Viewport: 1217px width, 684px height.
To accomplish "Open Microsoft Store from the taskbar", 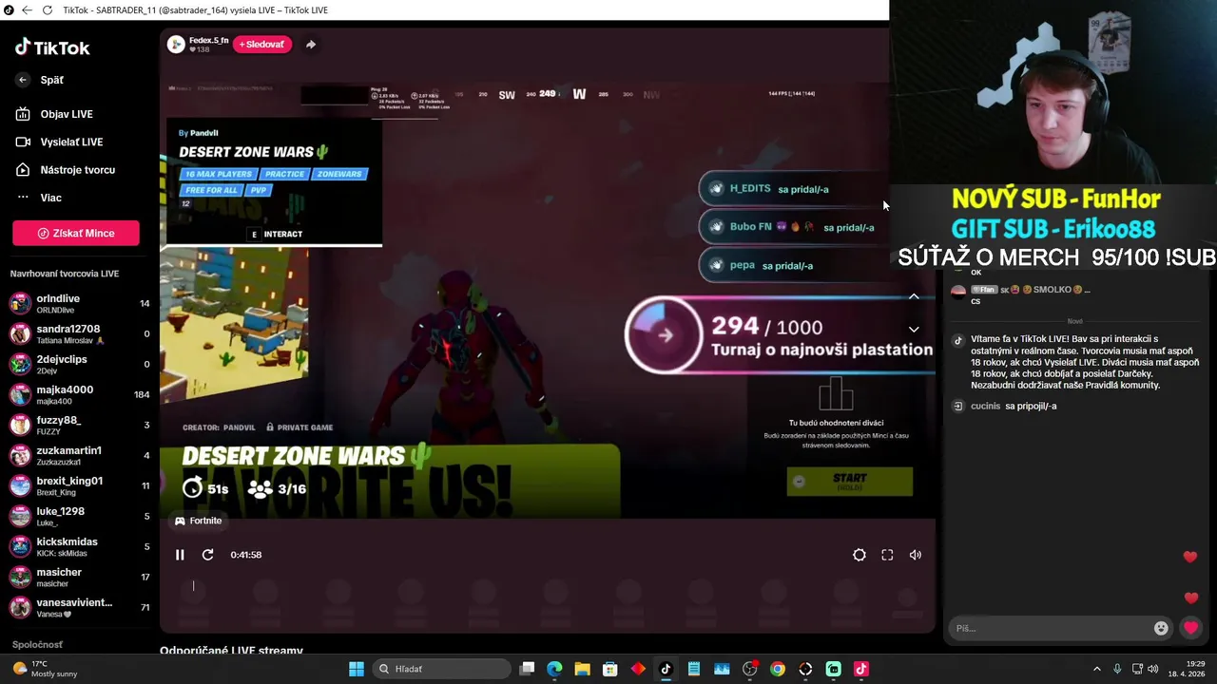I will tap(610, 669).
